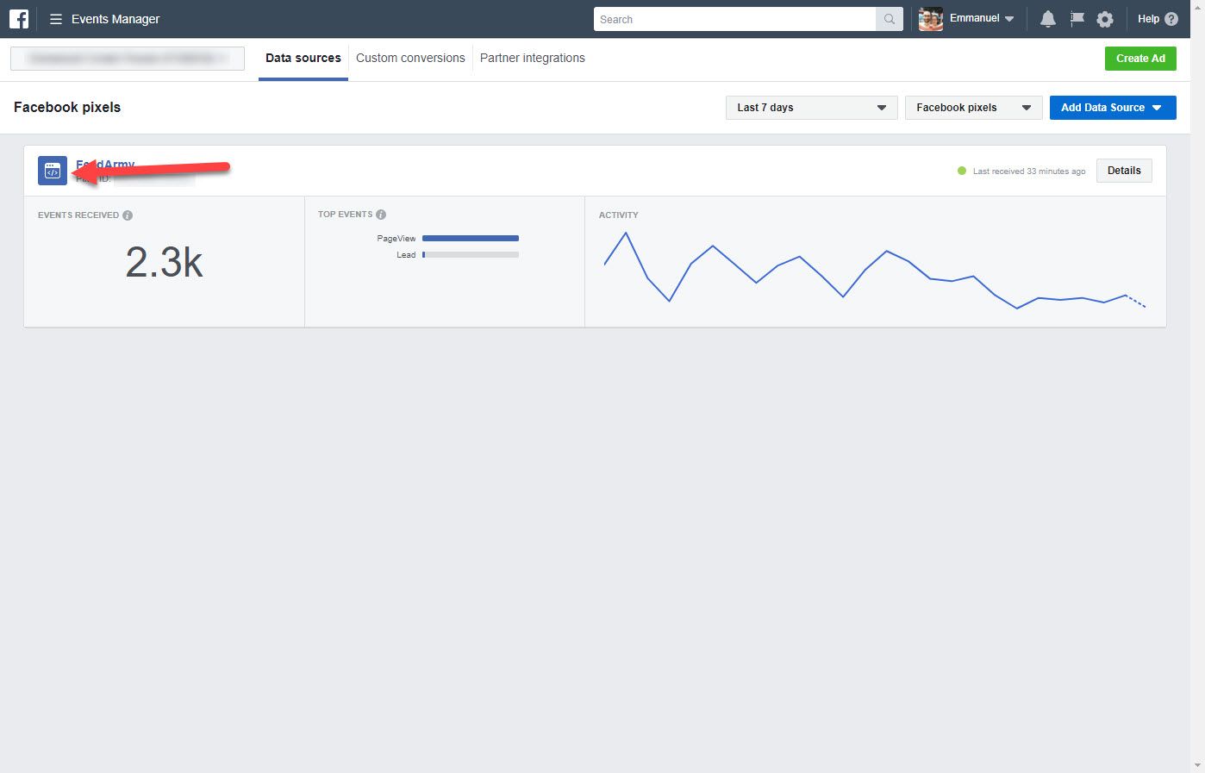This screenshot has height=773, width=1205.
Task: Switch to the Custom conversions tab
Action: click(409, 58)
